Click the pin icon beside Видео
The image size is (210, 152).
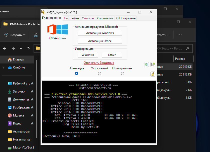tap(32, 123)
